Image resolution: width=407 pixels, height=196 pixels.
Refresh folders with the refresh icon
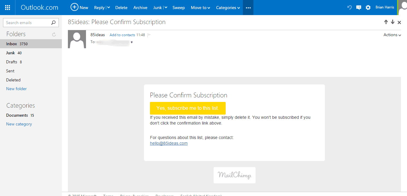(x=54, y=34)
